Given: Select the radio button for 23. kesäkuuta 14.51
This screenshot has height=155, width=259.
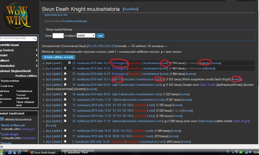Looking at the screenshot, I should (65, 79).
